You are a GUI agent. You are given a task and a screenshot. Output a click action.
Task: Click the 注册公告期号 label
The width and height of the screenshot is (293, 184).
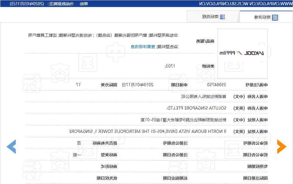[x=175, y=143]
